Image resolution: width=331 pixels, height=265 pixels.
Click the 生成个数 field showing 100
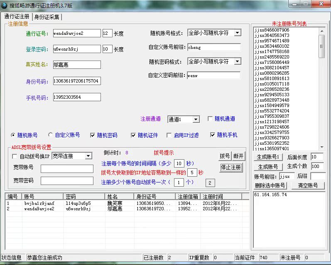point(317,166)
